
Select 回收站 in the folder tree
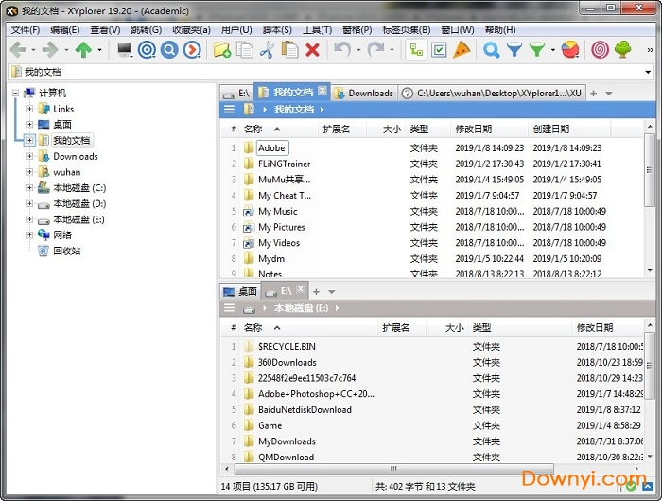pos(67,250)
